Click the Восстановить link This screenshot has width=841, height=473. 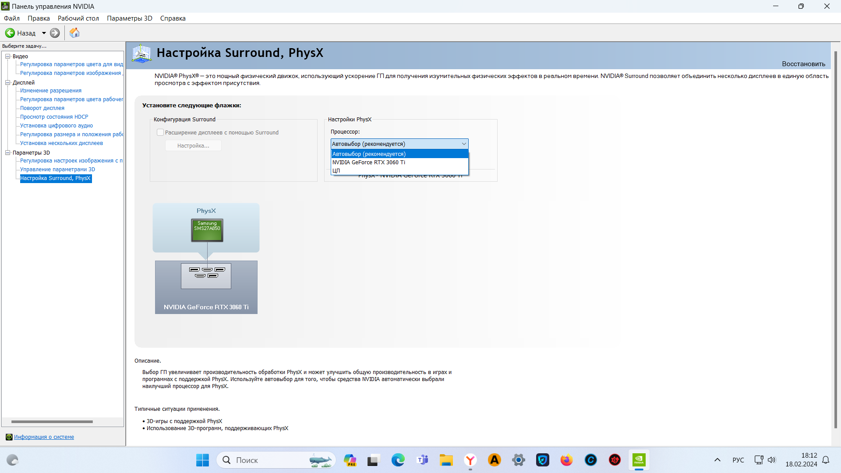click(803, 64)
